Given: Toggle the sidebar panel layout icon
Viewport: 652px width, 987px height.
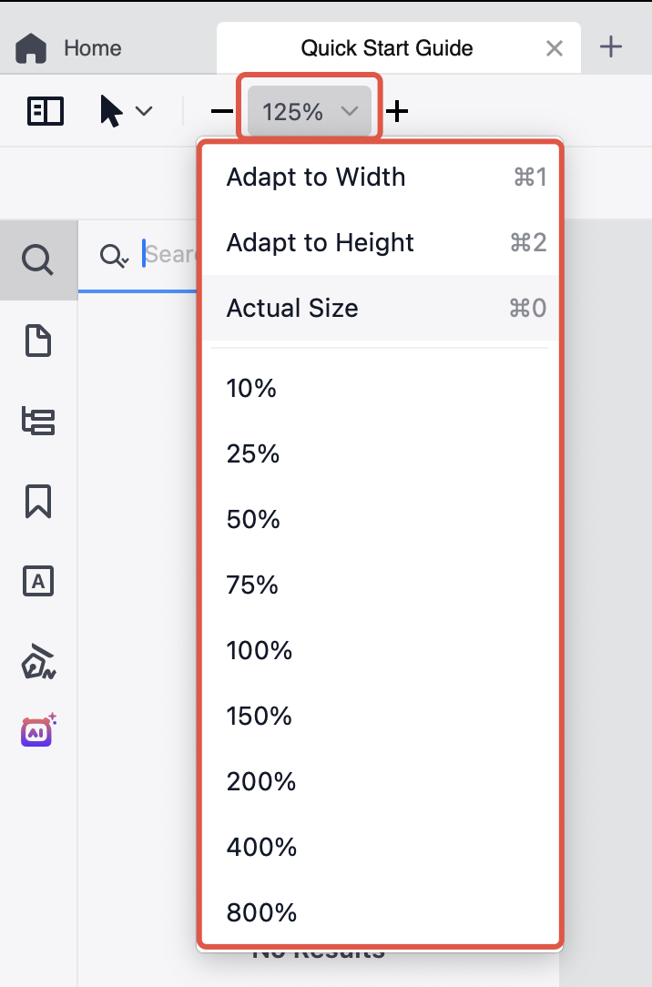Looking at the screenshot, I should pyautogui.click(x=46, y=112).
